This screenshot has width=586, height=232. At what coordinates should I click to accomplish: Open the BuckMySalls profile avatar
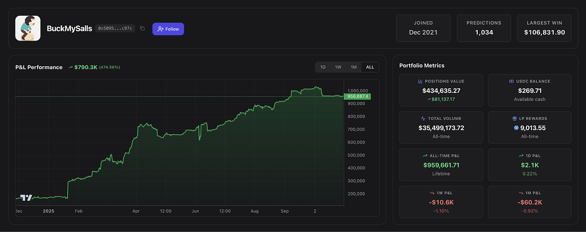click(x=28, y=28)
